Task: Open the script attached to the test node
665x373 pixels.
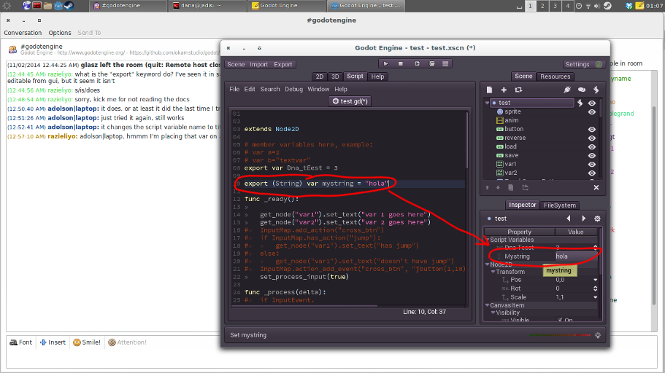Action: click(580, 103)
